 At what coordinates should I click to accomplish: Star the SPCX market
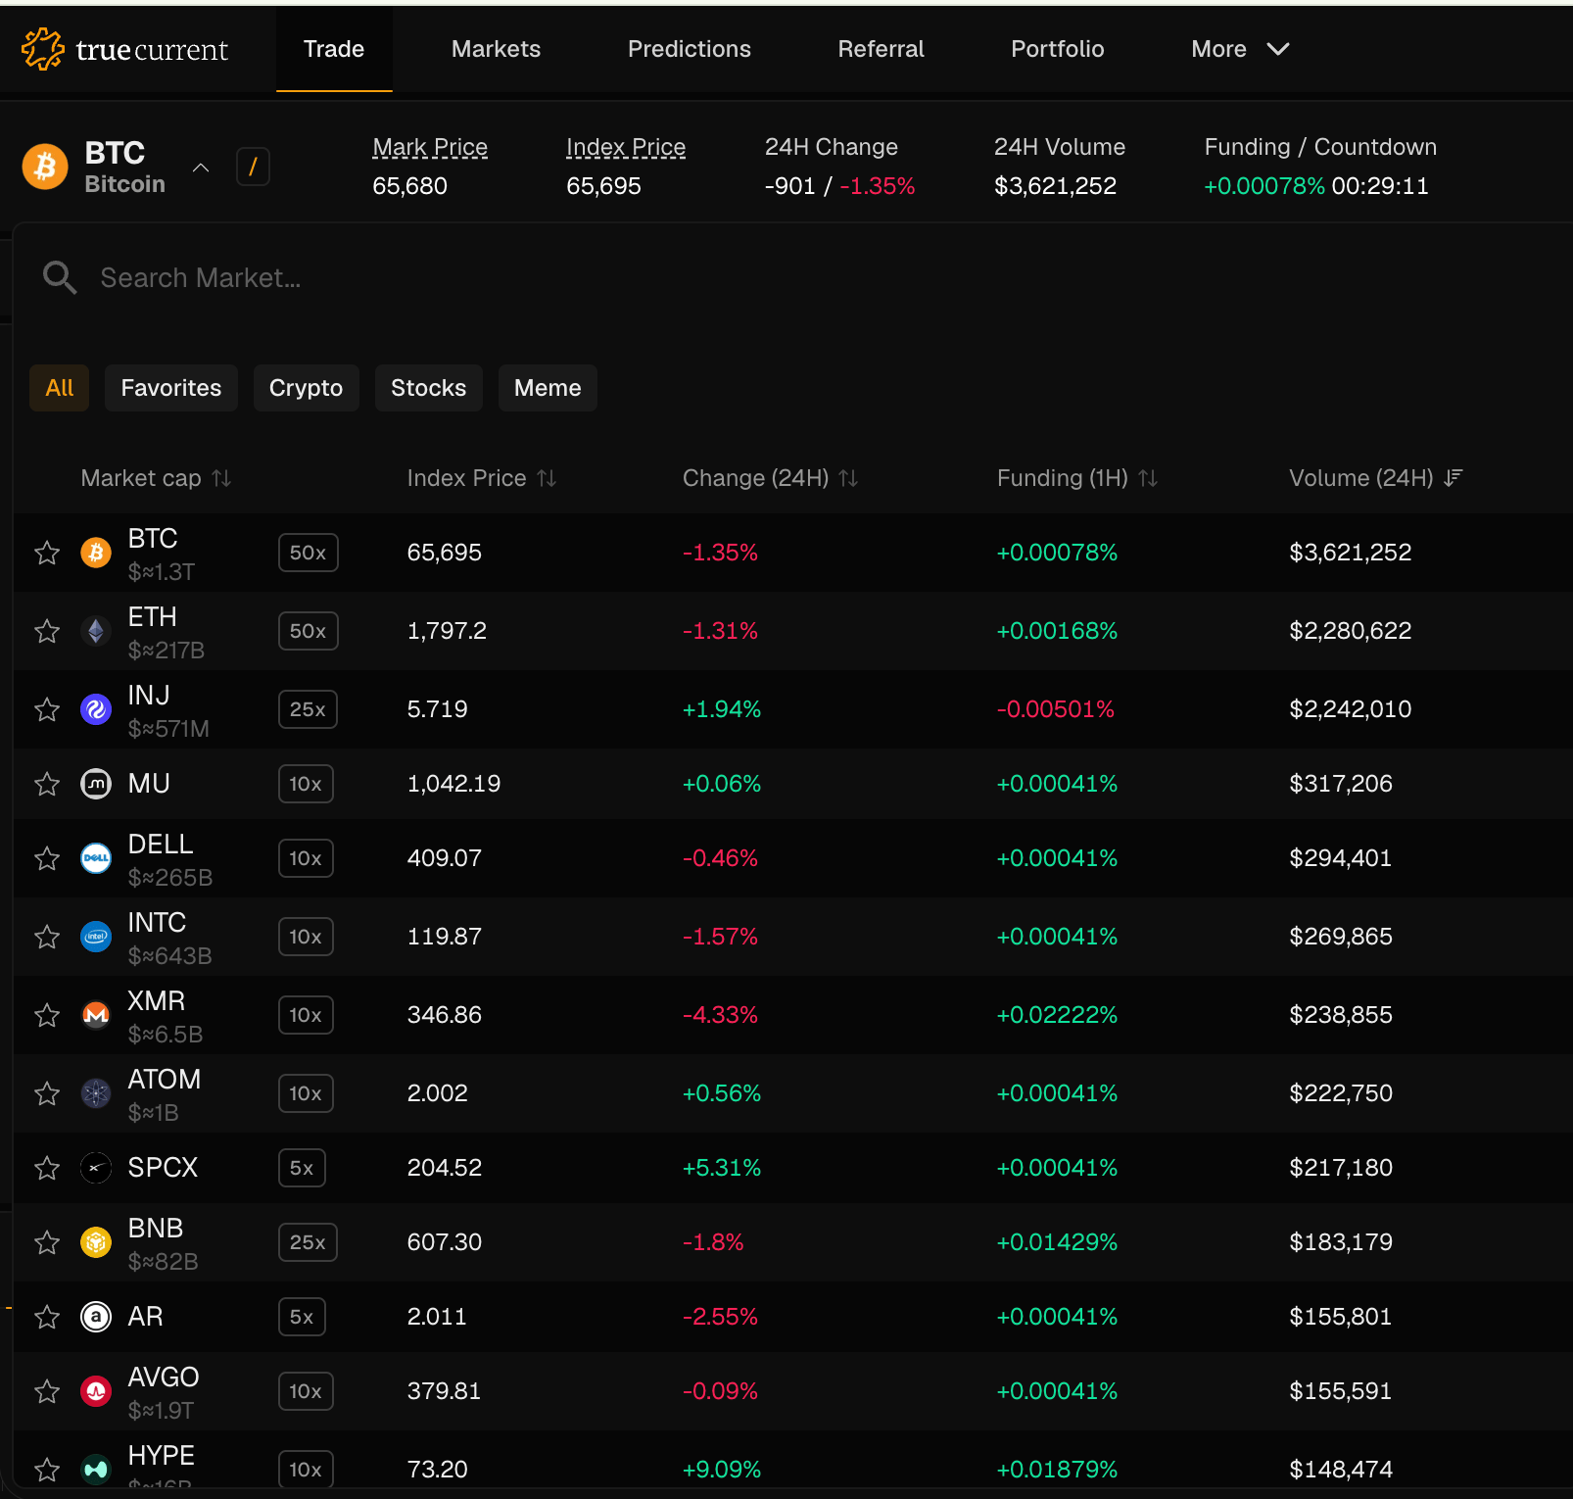[47, 1168]
